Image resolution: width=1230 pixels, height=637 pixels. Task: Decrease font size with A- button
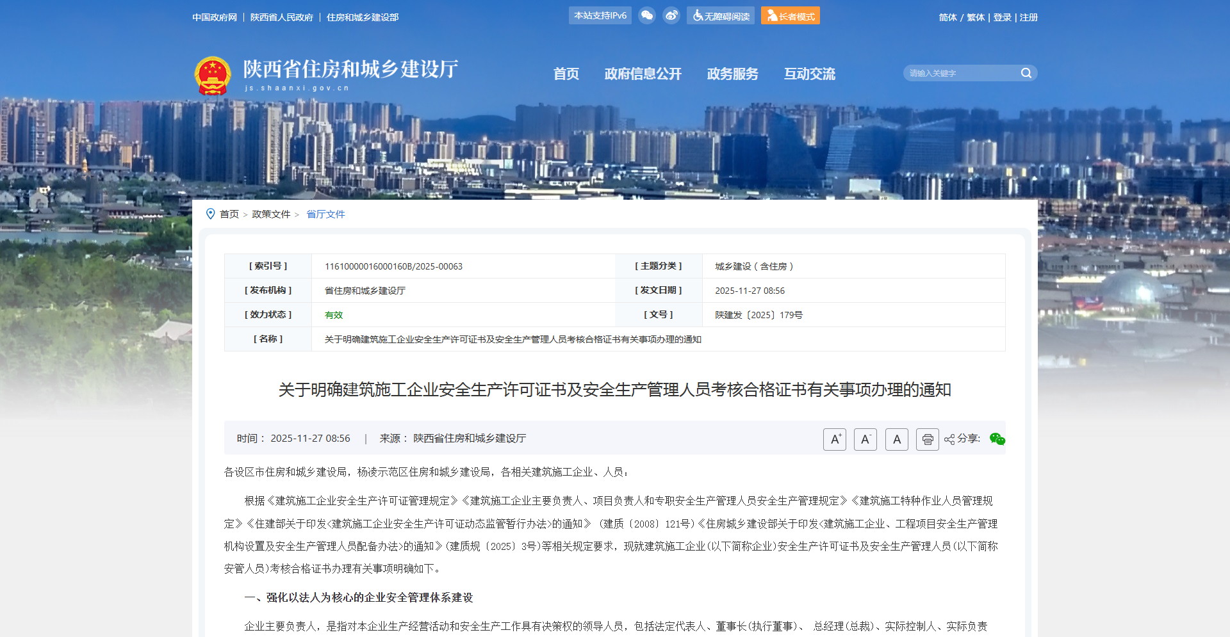(865, 439)
